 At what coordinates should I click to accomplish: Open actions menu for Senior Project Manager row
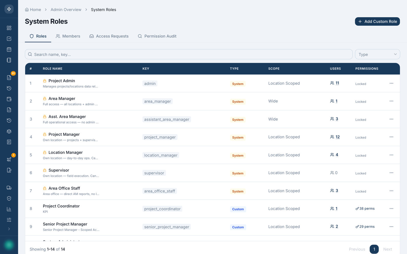point(391,227)
